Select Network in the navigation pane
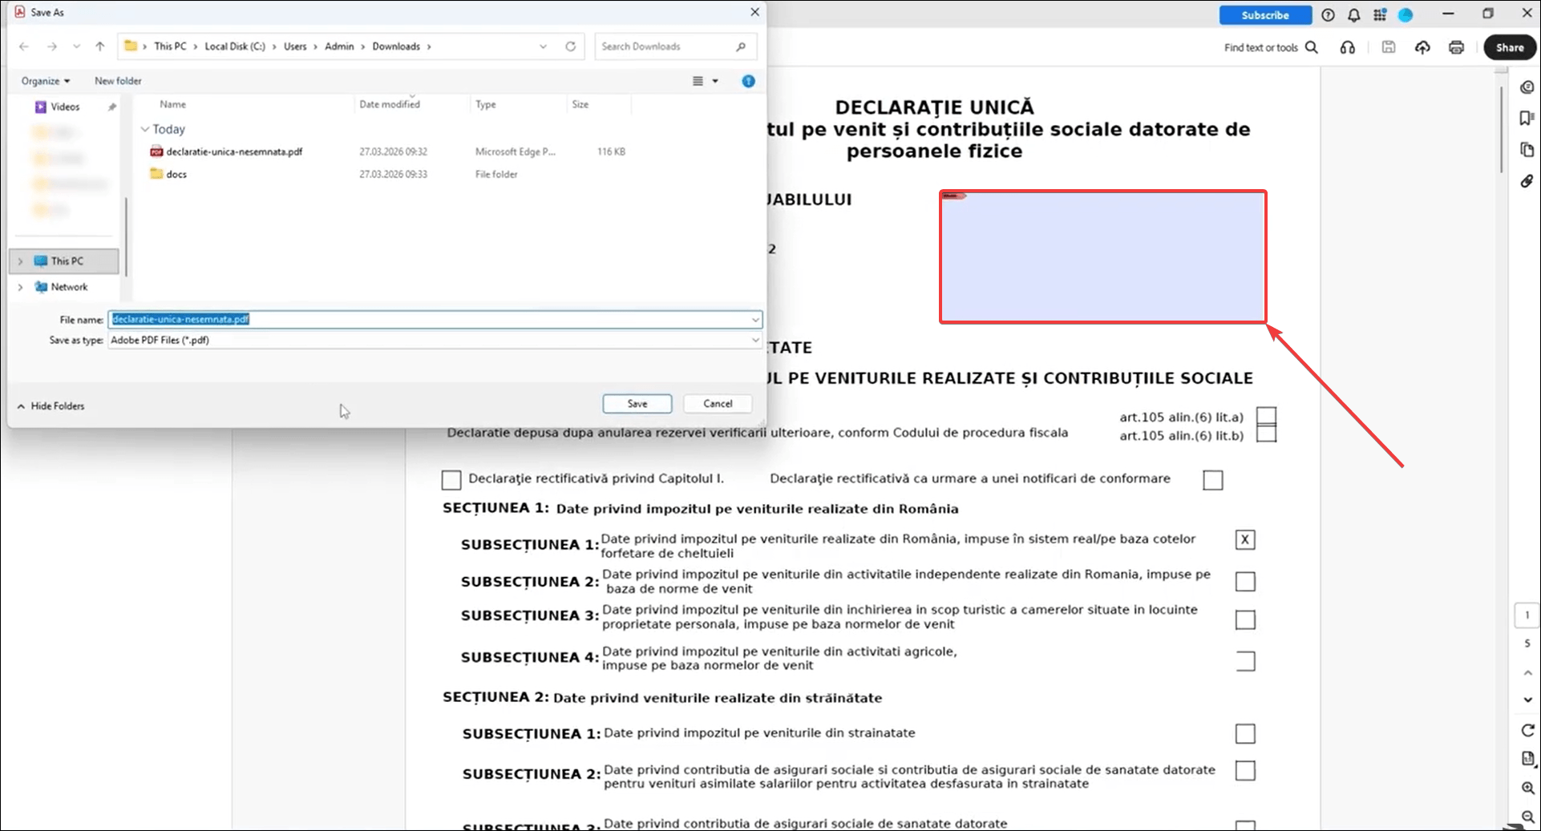 coord(69,287)
